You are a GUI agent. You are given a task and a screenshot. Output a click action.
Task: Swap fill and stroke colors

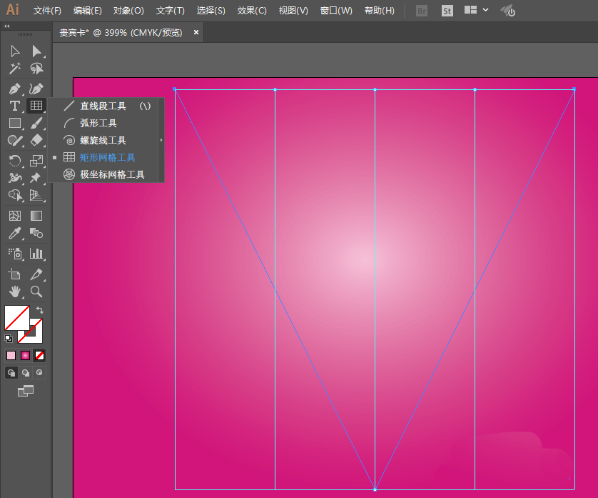pyautogui.click(x=40, y=310)
